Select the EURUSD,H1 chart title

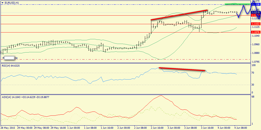(x=12, y=3)
